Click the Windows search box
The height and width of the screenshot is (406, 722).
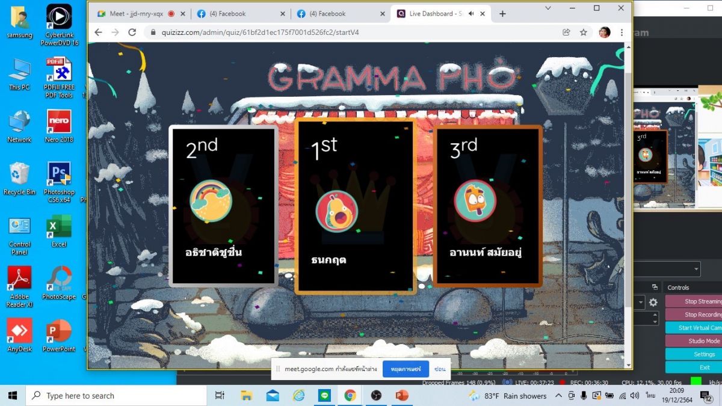pos(114,396)
